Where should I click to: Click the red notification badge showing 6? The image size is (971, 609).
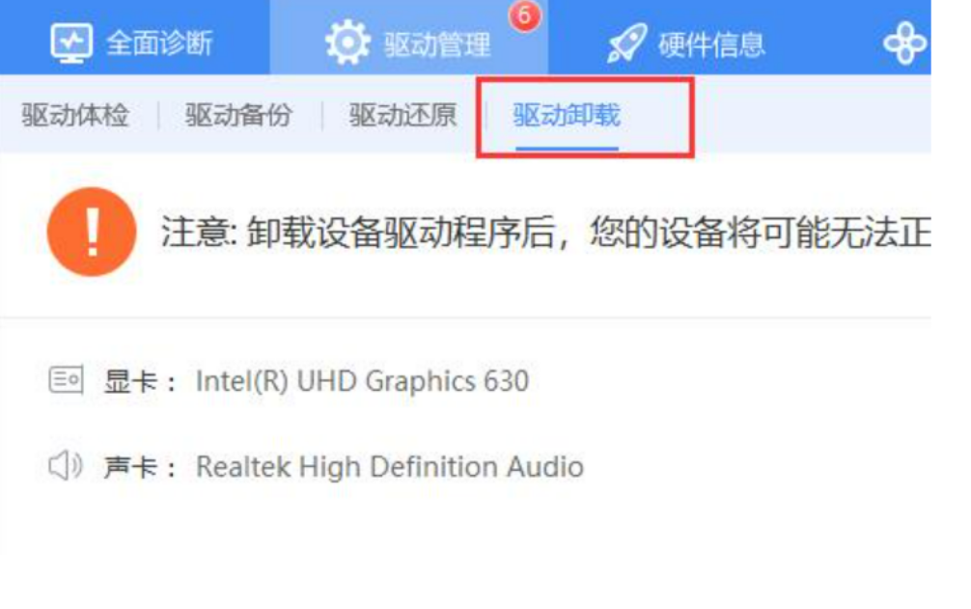pyautogui.click(x=524, y=15)
